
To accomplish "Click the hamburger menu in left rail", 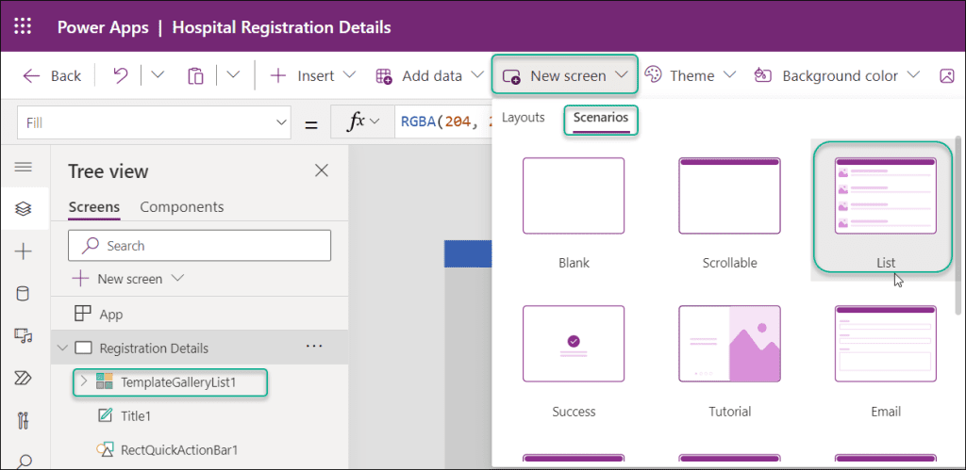I will [x=24, y=167].
